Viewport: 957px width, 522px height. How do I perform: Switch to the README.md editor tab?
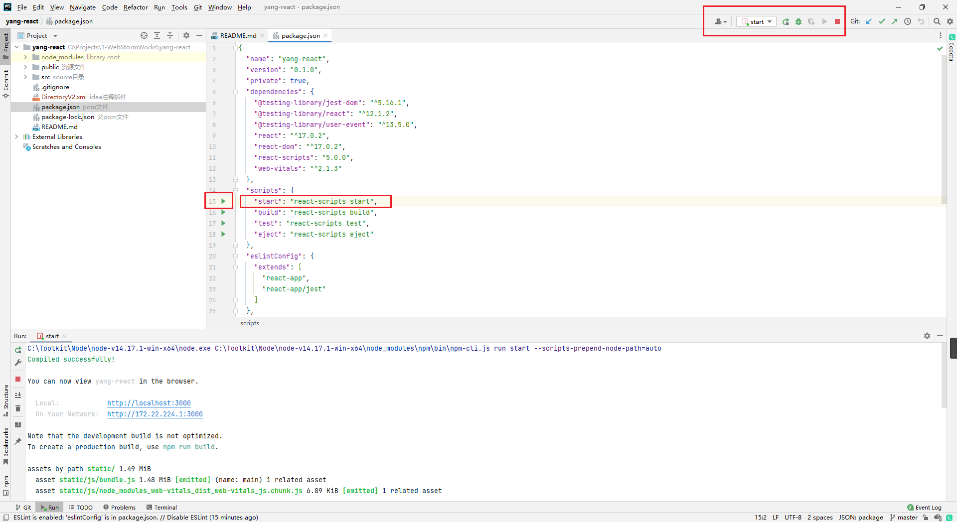(x=238, y=35)
